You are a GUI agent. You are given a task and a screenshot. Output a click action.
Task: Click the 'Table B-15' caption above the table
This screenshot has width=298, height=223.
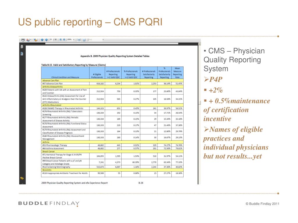click(74, 65)
